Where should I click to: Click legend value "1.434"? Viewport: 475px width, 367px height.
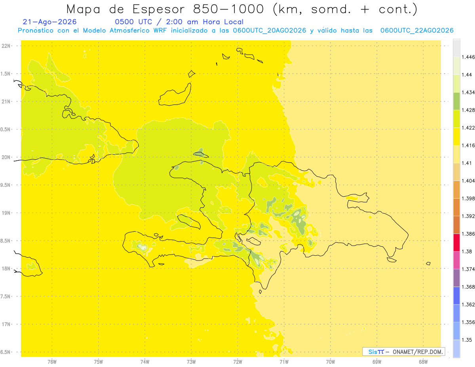click(x=469, y=92)
